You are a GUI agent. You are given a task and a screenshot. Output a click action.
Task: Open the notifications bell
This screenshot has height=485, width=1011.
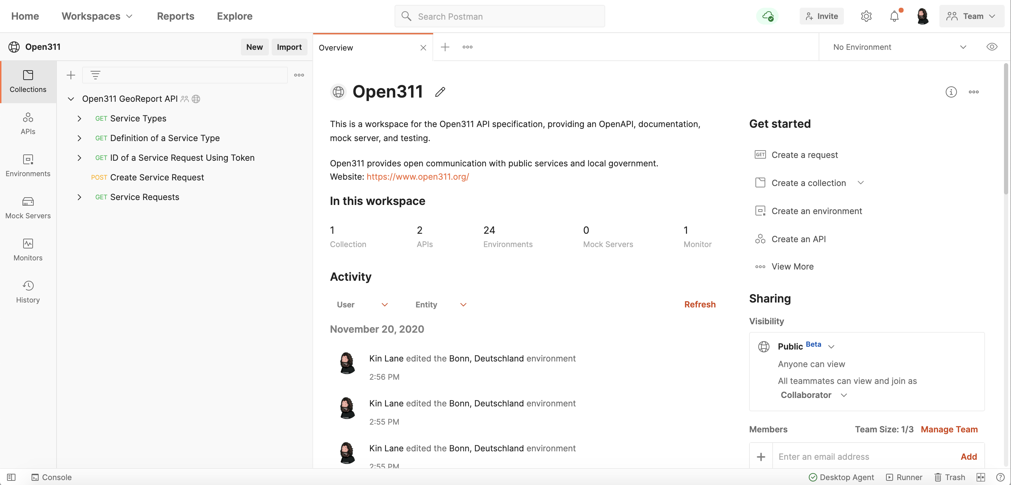[x=894, y=16]
